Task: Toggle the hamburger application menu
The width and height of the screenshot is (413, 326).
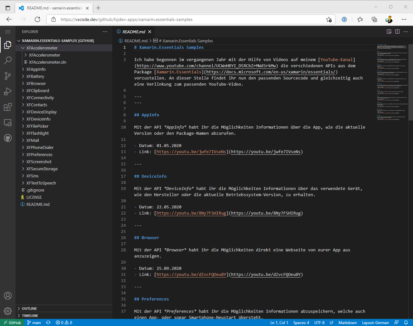Action: [8, 32]
